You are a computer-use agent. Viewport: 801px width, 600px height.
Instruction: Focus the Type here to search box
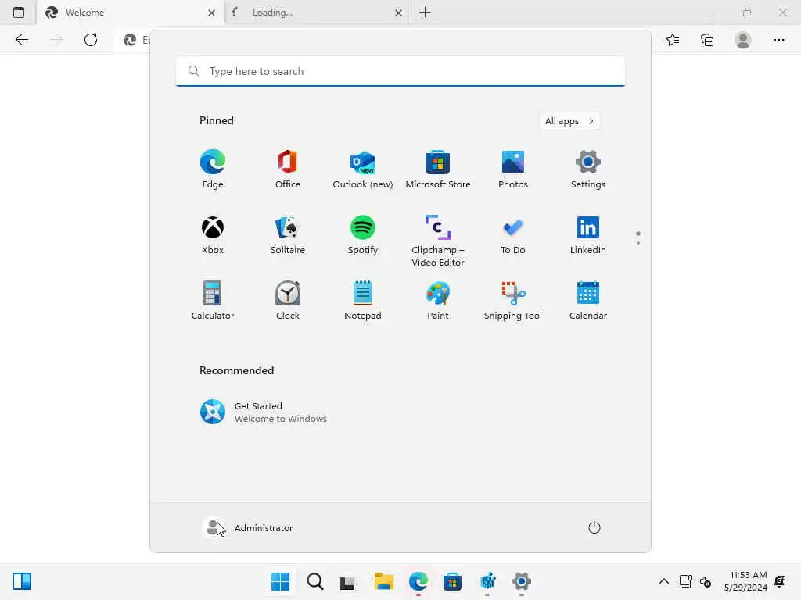400,71
